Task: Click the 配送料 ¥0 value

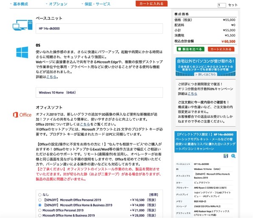Action: [233, 25]
